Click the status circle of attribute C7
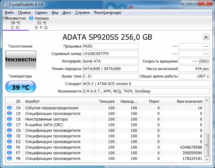 [x=9, y=125]
